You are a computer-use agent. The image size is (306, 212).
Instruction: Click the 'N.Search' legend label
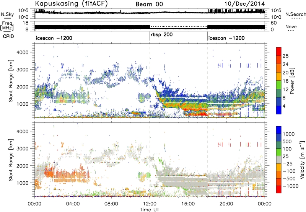point(295,14)
